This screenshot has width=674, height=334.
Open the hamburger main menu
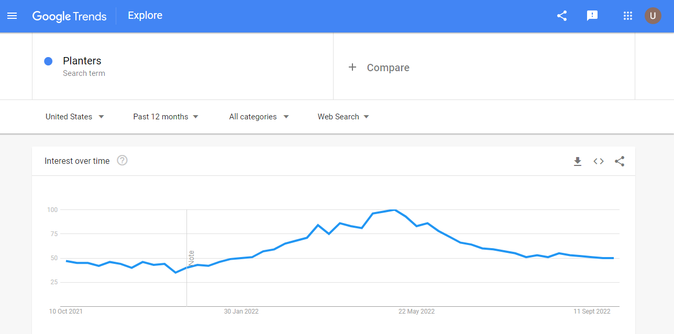click(12, 16)
